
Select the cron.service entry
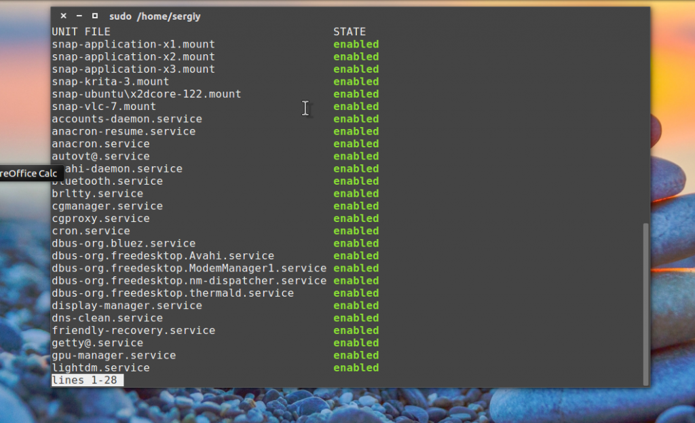tap(91, 230)
